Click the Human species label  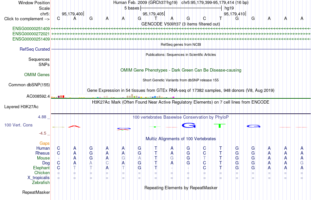point(43,148)
